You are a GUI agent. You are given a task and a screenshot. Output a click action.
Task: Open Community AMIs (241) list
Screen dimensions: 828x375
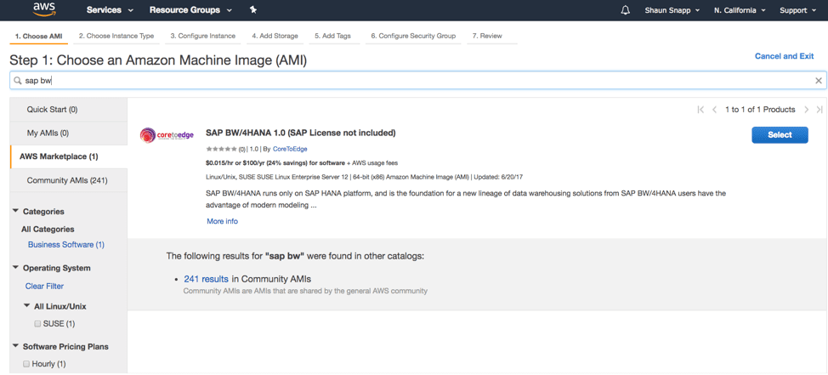click(x=69, y=180)
